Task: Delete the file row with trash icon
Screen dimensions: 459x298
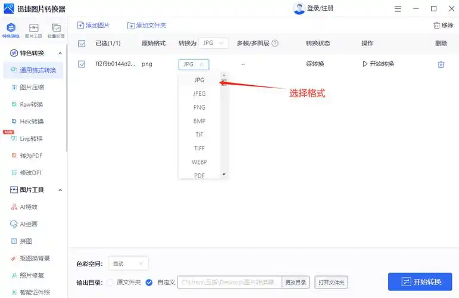Action: tap(441, 64)
